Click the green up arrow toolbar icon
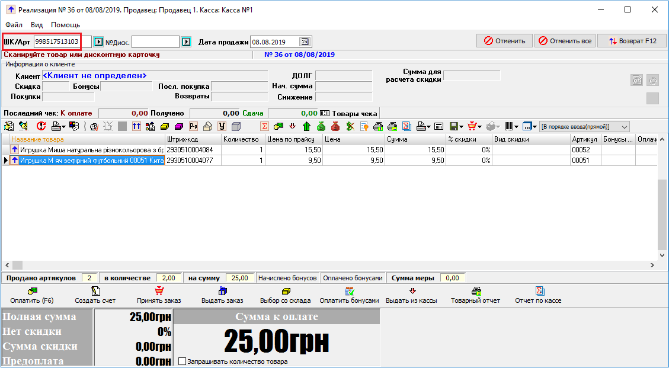Viewport: 669px width, 368px height. (x=306, y=126)
